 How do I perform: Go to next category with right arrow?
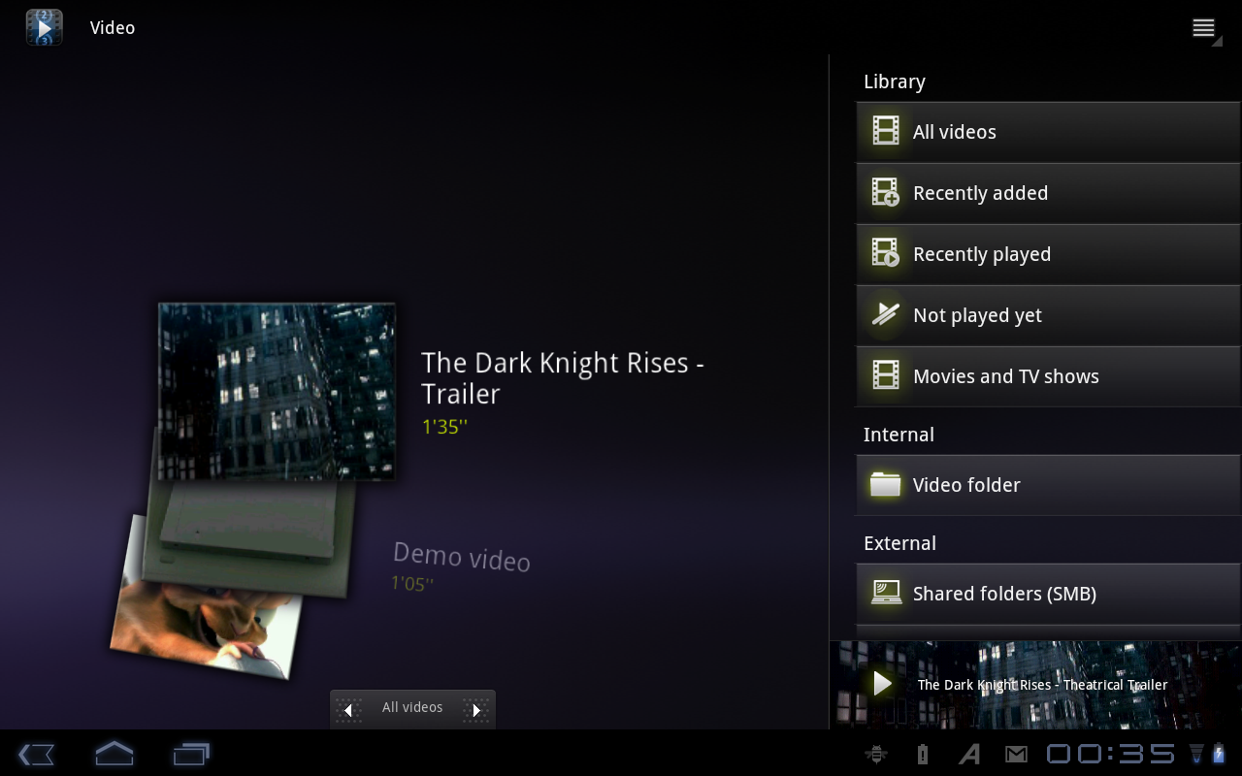pyautogui.click(x=476, y=710)
